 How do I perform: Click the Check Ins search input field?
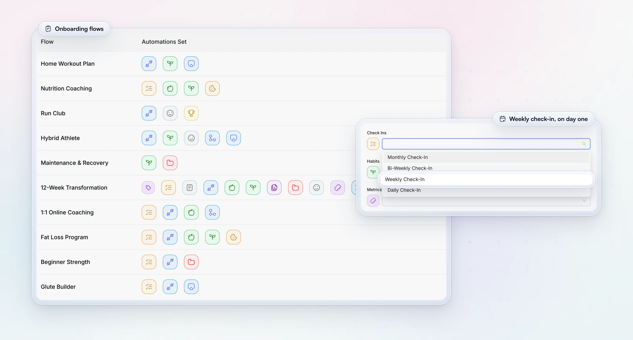[x=486, y=144]
